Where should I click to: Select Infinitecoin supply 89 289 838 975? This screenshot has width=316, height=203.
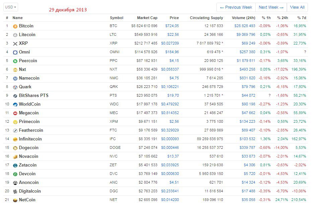[x=210, y=139]
